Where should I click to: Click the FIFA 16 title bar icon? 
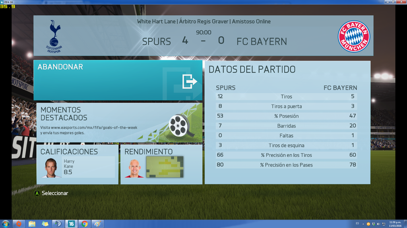[x=2, y=2]
